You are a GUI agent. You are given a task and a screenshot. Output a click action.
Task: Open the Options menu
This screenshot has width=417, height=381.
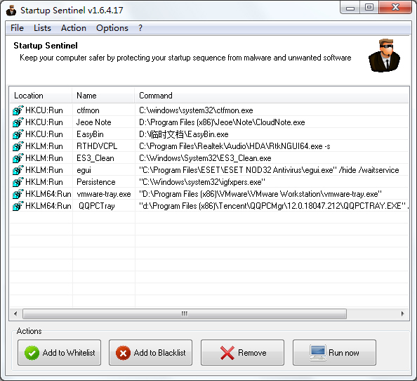click(x=112, y=28)
